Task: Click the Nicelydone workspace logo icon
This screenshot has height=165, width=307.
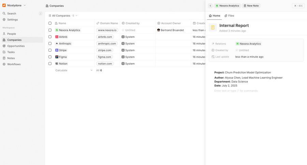Action: click(4, 5)
